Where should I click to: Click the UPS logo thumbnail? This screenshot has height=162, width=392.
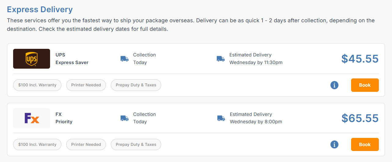tap(31, 59)
